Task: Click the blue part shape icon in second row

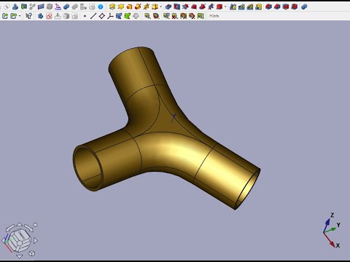Action: pos(40,16)
